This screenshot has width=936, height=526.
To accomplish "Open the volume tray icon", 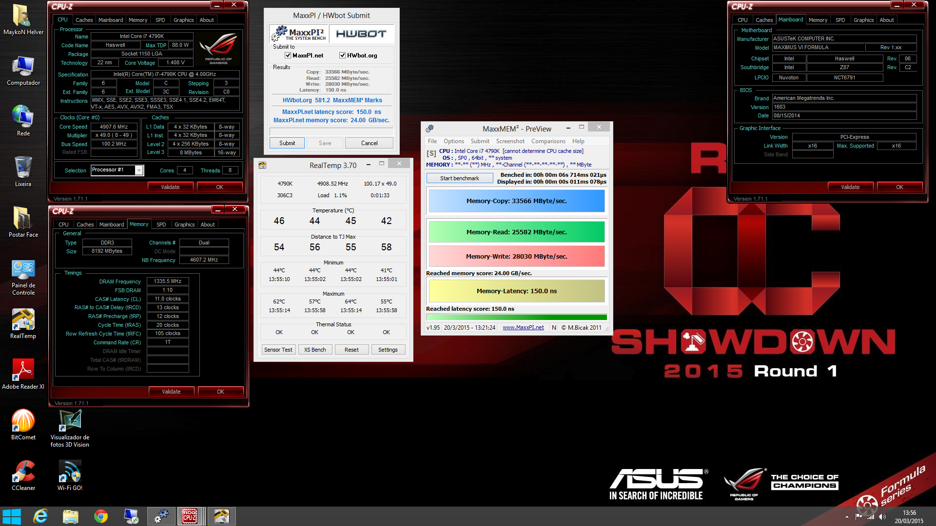I will pos(882,517).
